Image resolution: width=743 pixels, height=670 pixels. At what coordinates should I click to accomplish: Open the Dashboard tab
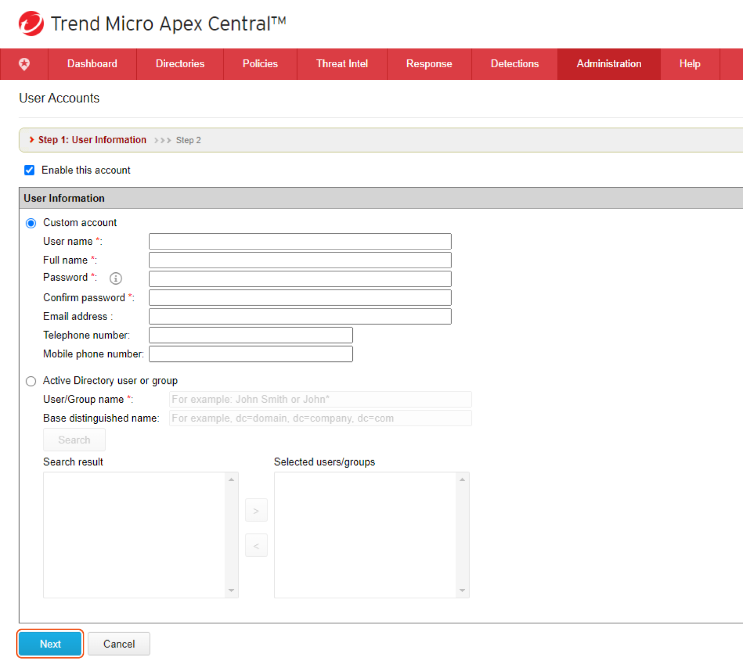92,64
